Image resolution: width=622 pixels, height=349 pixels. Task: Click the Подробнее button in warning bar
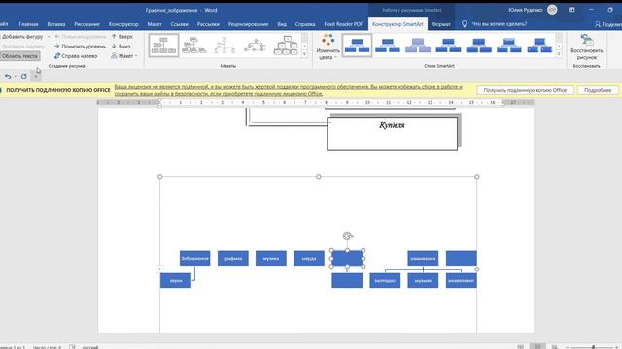(x=598, y=90)
